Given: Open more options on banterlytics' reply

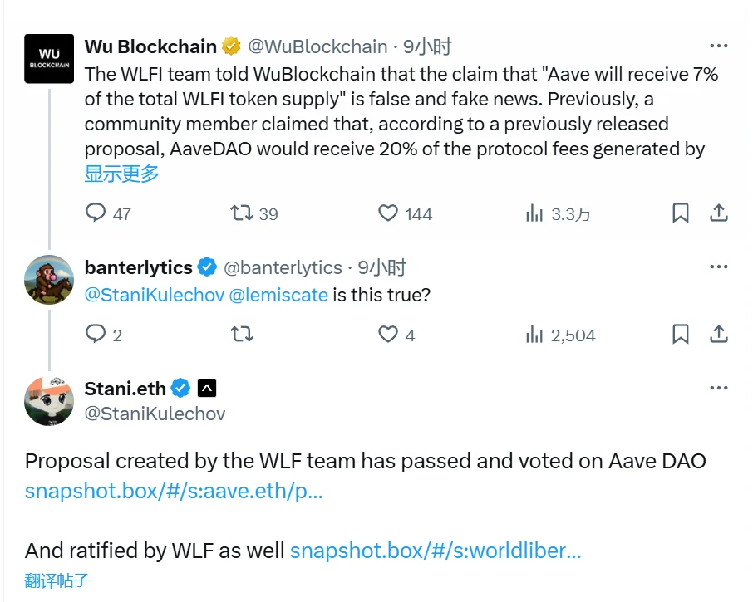Looking at the screenshot, I should point(717,267).
